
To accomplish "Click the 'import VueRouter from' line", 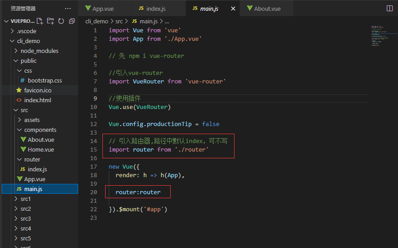I will (x=167, y=81).
